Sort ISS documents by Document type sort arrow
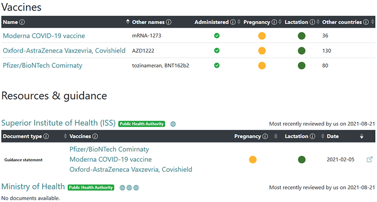Image resolution: width=377 pixels, height=202 pixels. click(65, 136)
